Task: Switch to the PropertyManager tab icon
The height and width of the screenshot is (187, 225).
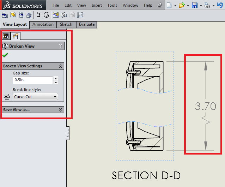Action: point(15,36)
